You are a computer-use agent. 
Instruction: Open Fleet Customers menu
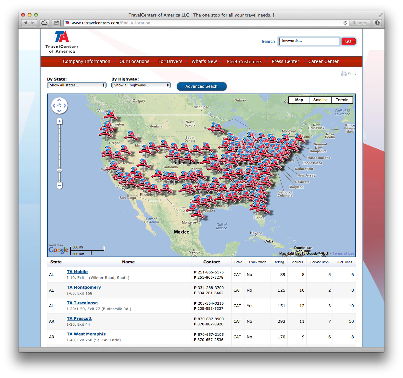point(245,62)
